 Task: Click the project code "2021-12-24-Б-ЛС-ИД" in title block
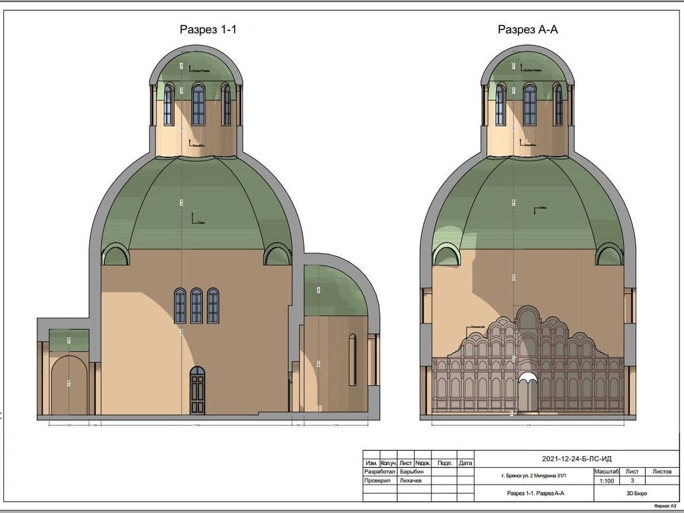tap(576, 459)
